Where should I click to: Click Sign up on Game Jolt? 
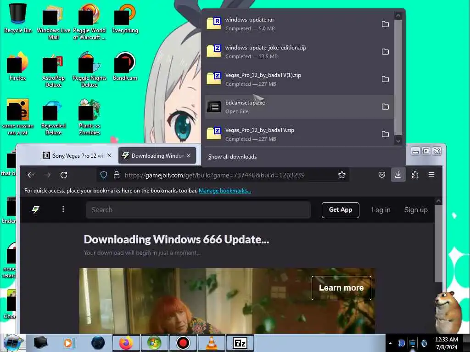click(x=416, y=210)
